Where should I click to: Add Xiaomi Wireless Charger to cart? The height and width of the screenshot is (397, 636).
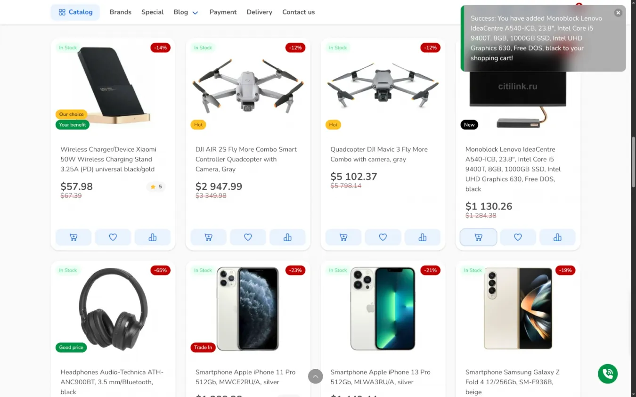tap(73, 237)
